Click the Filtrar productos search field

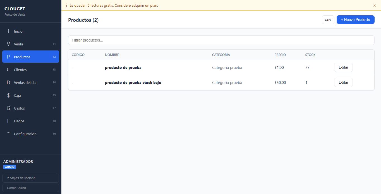point(221,40)
